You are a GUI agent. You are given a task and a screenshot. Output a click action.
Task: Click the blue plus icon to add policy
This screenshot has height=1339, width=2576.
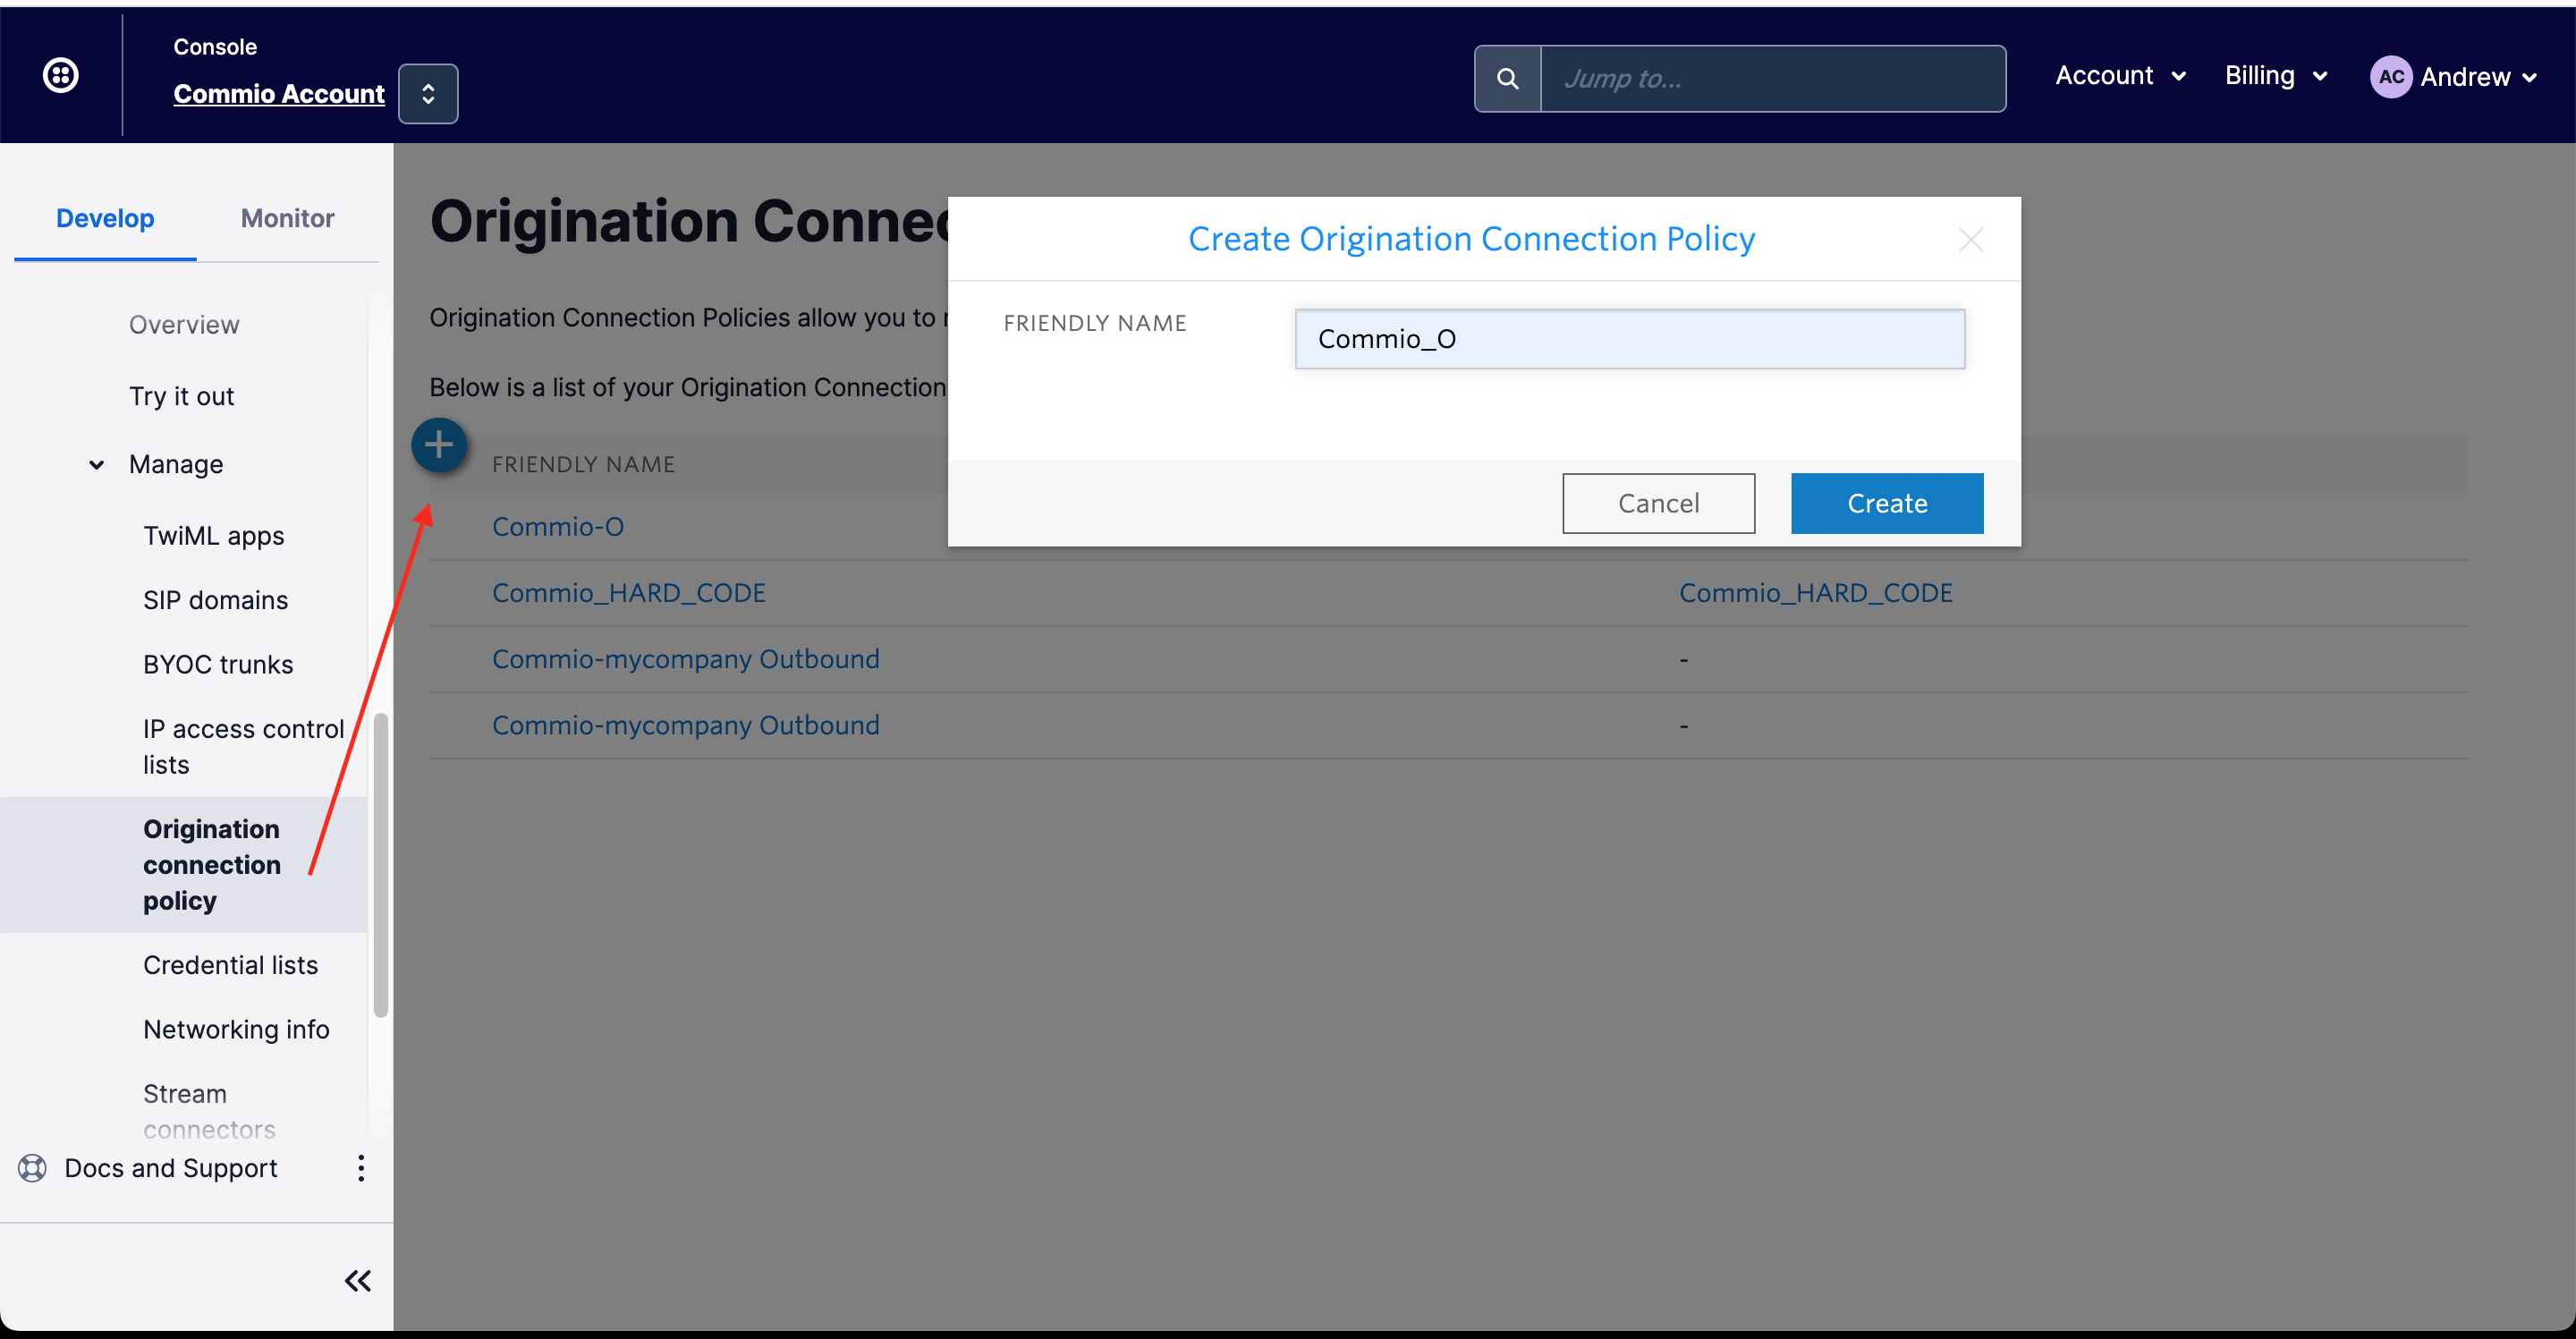point(439,445)
